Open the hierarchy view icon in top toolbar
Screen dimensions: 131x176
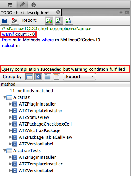(x=10, y=5)
